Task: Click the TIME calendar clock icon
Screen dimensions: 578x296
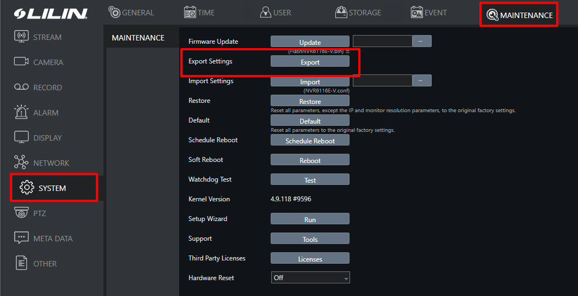Action: coord(190,12)
